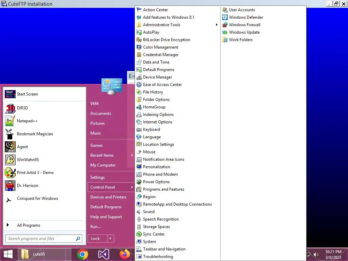The width and height of the screenshot is (348, 261).
Task: Expand All Programs list
Action: 45,225
